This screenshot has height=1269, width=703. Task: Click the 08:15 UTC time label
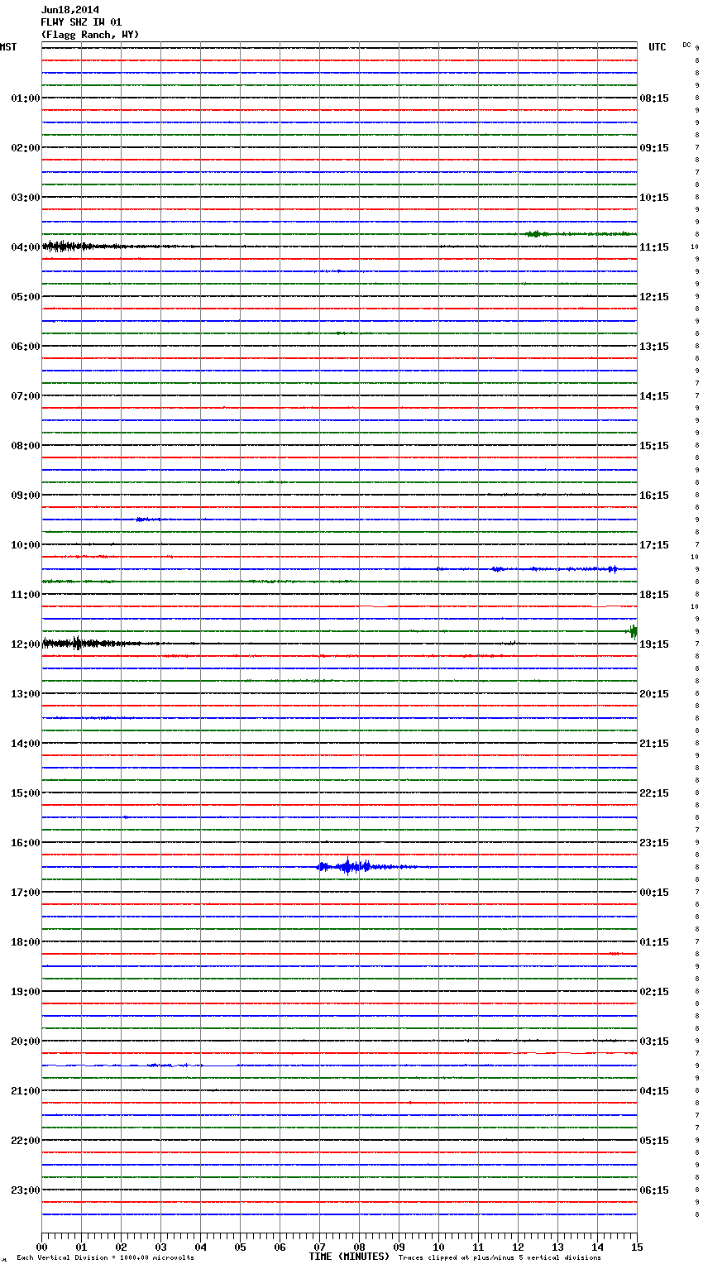tap(654, 98)
